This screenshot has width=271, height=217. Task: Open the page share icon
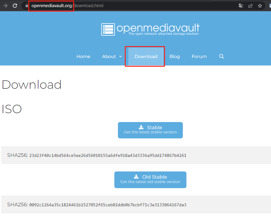[x=250, y=6]
